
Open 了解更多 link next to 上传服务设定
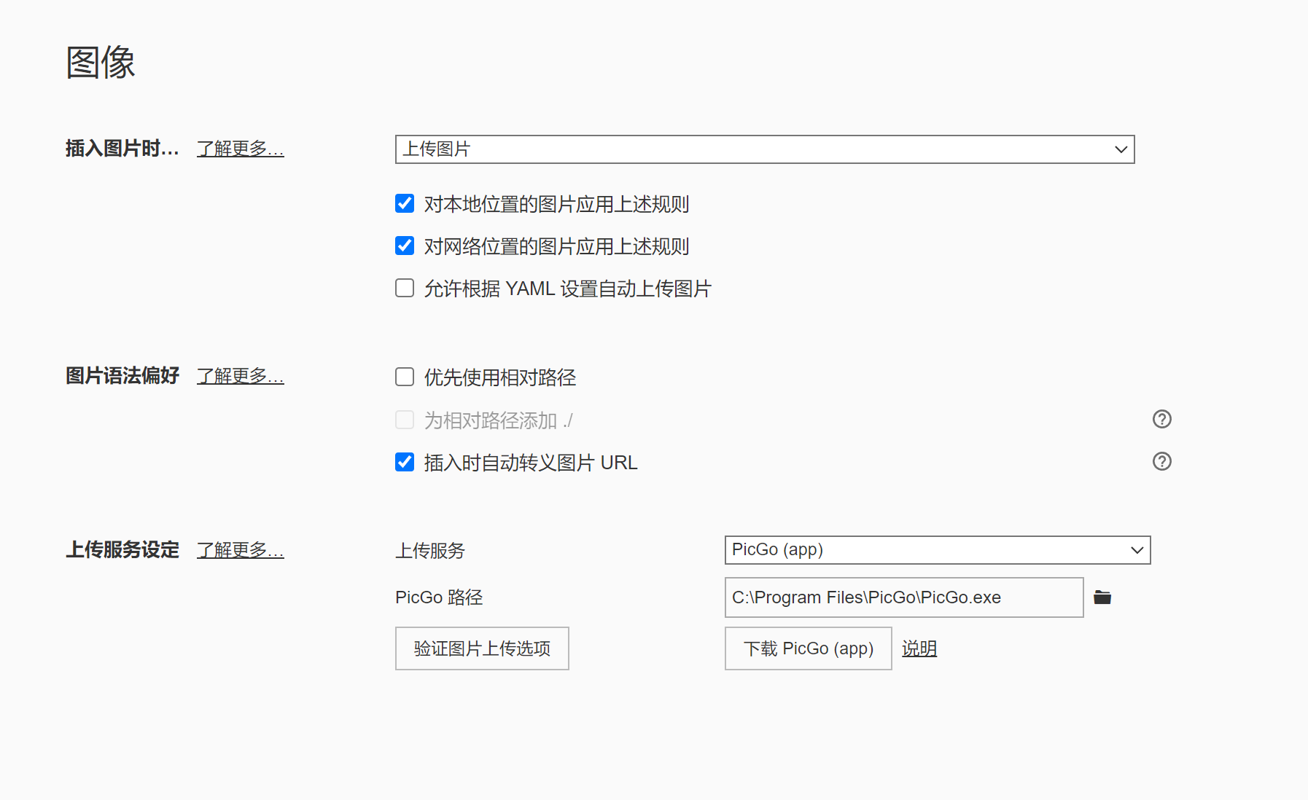click(x=241, y=550)
